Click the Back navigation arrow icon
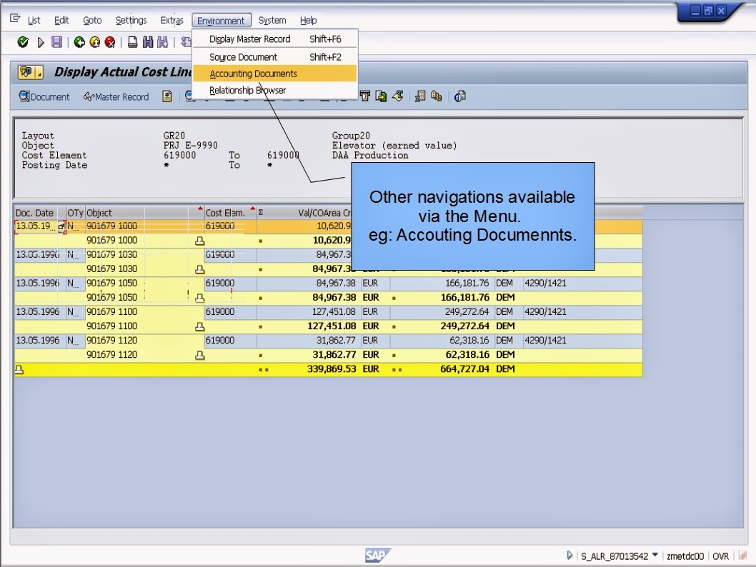 tap(79, 42)
